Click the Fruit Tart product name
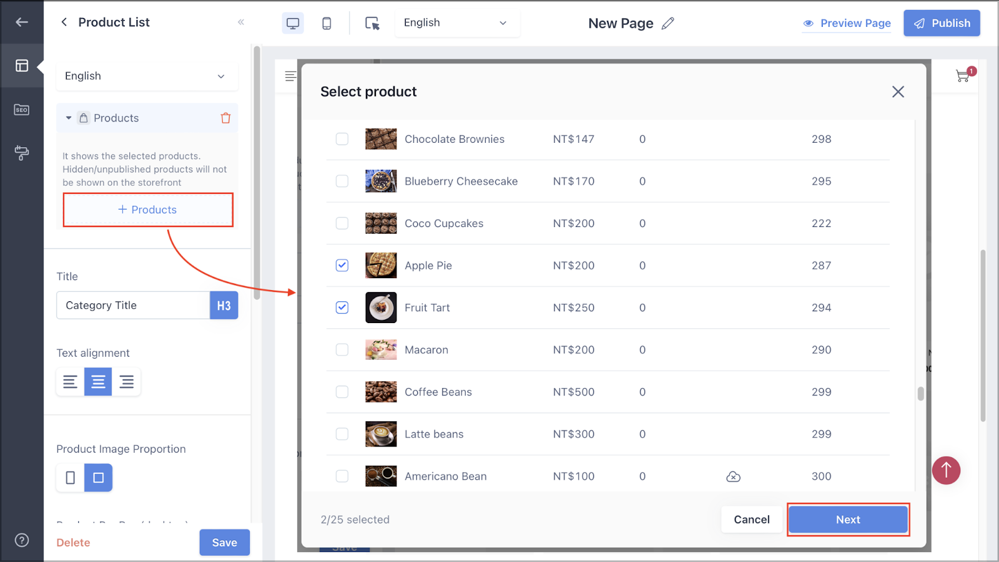Viewport: 999px width, 562px height. tap(427, 308)
